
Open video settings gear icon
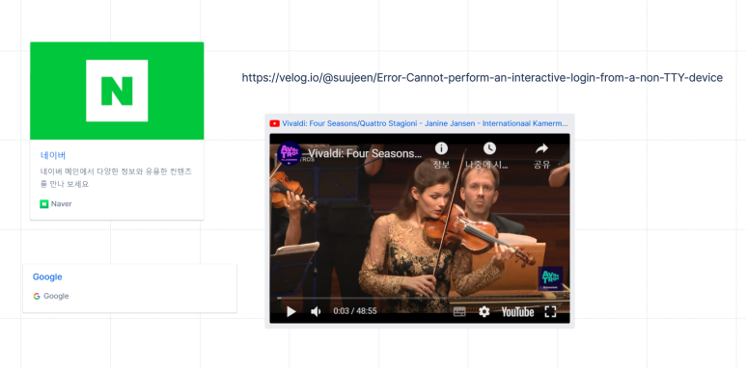(x=484, y=311)
